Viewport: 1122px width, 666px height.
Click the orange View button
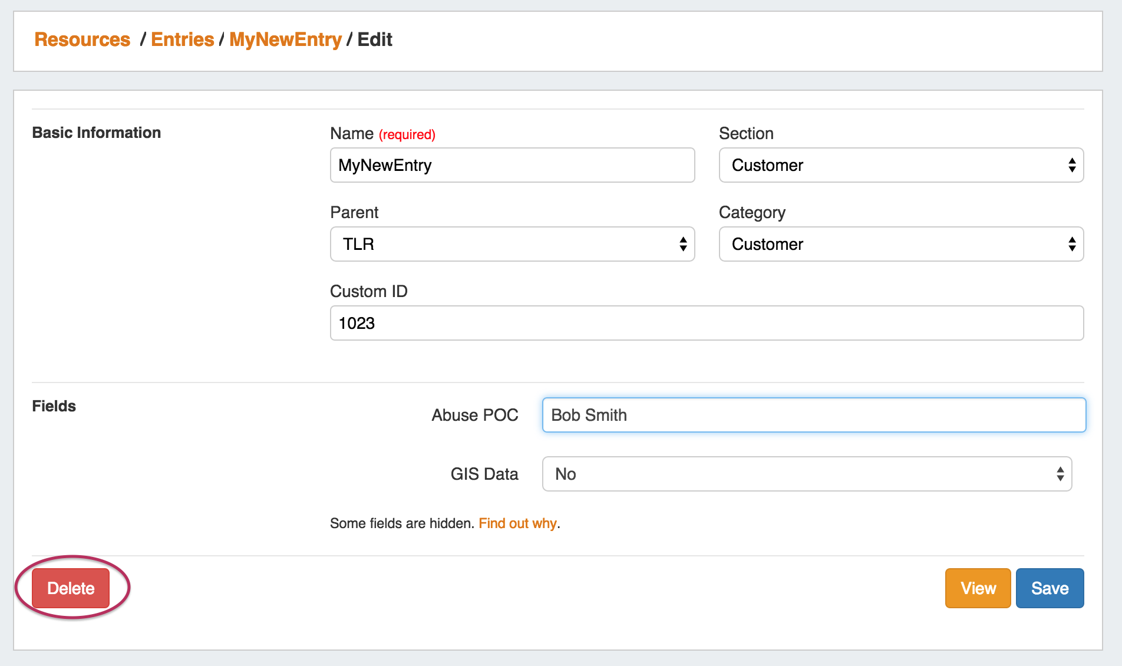tap(978, 588)
